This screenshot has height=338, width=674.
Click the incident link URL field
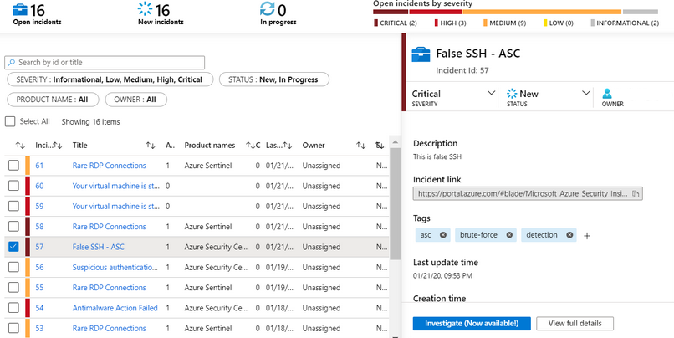point(528,194)
